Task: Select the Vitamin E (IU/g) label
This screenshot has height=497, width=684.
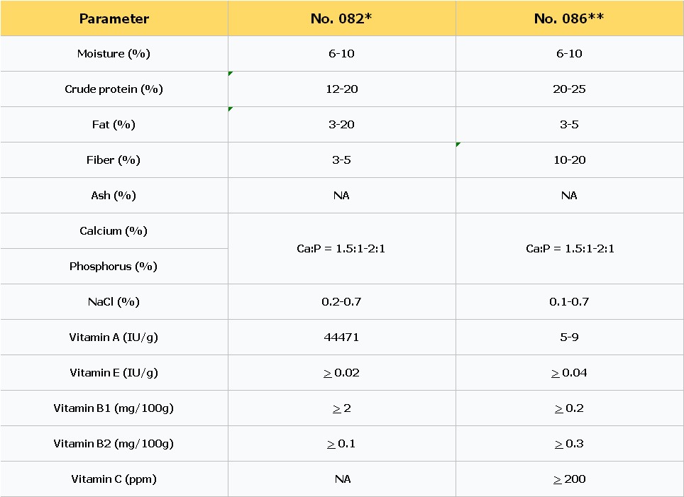Action: click(x=114, y=373)
